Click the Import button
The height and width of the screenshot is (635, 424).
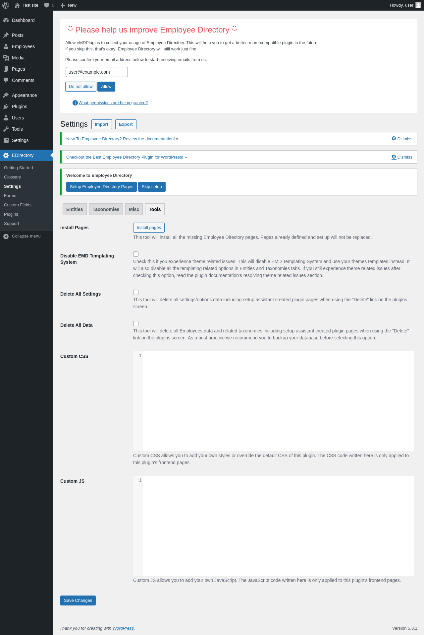coord(102,124)
